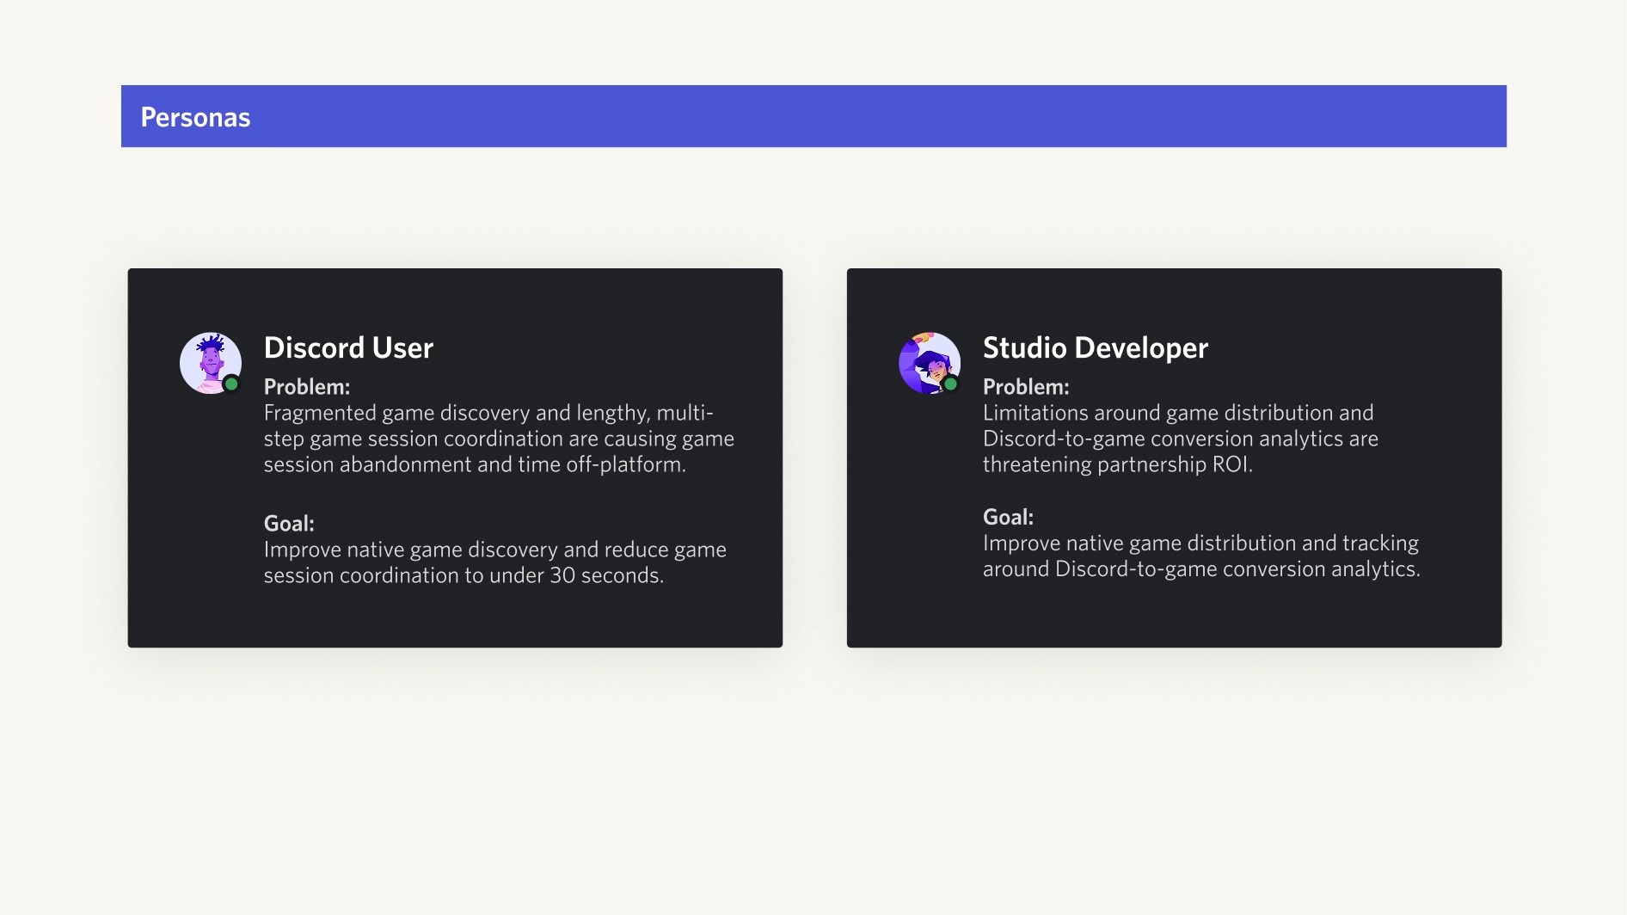The width and height of the screenshot is (1627, 915).
Task: Click text 'Improve native game distribution and tracking'
Action: pyautogui.click(x=1200, y=543)
